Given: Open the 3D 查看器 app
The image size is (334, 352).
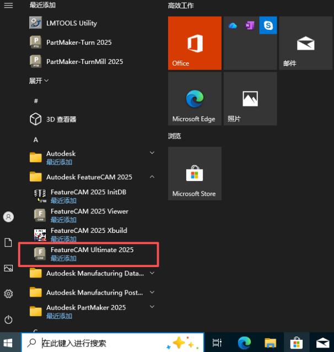Looking at the screenshot, I should [92, 119].
